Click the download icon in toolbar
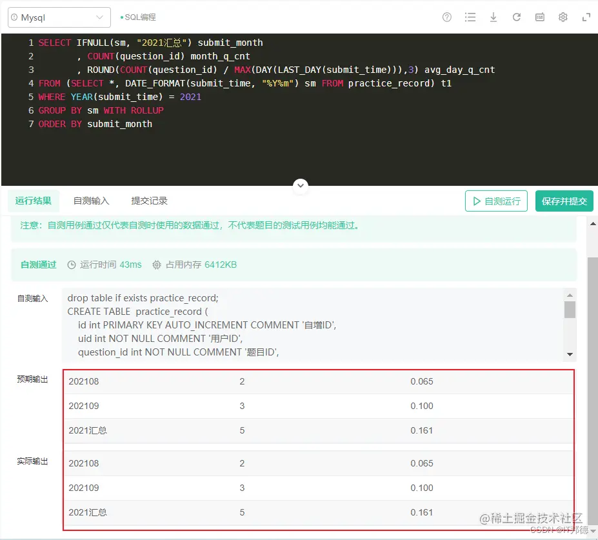Viewport: 598px width, 540px height. (493, 17)
